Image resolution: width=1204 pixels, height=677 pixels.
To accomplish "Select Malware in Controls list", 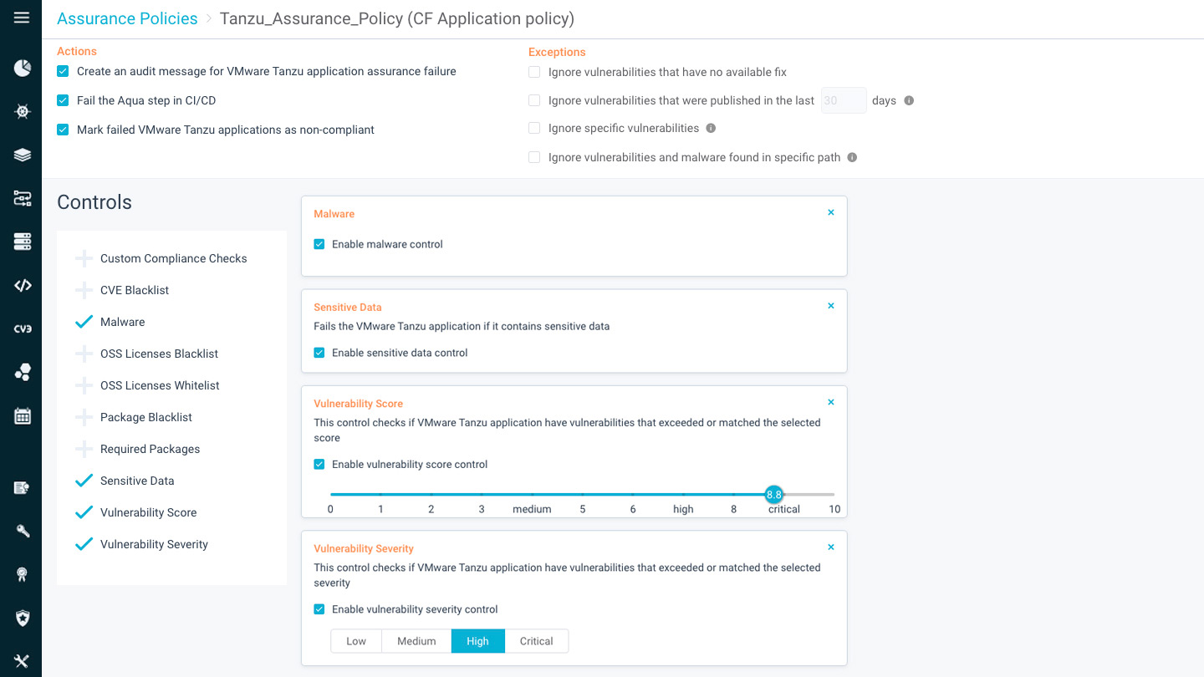I will click(x=122, y=322).
